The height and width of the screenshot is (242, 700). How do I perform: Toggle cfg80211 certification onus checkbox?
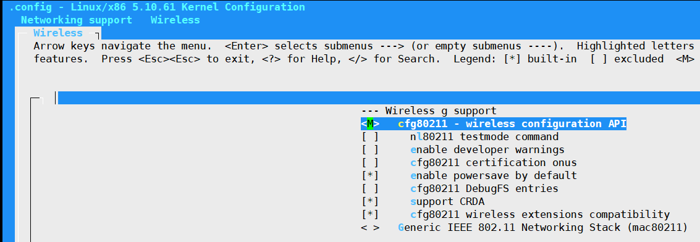[x=370, y=162]
